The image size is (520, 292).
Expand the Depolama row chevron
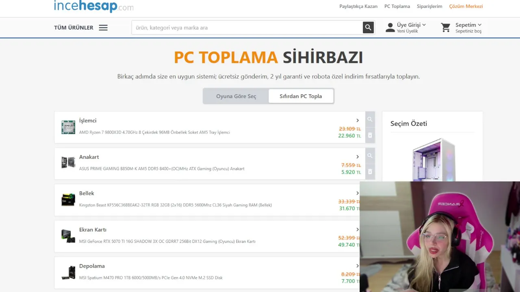(357, 266)
